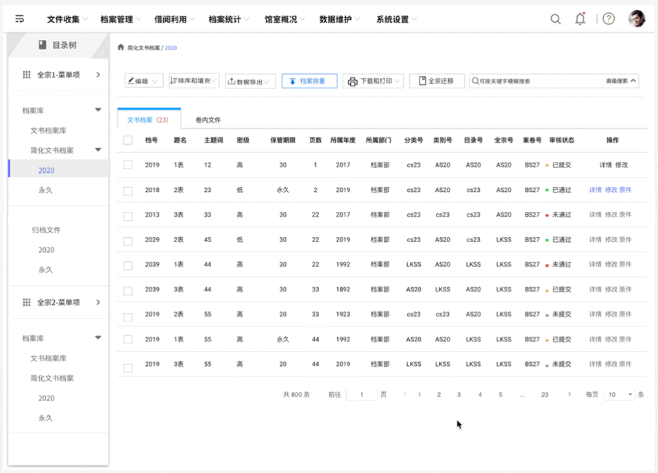Click the user avatar in top right
This screenshot has width=658, height=473.
637,19
